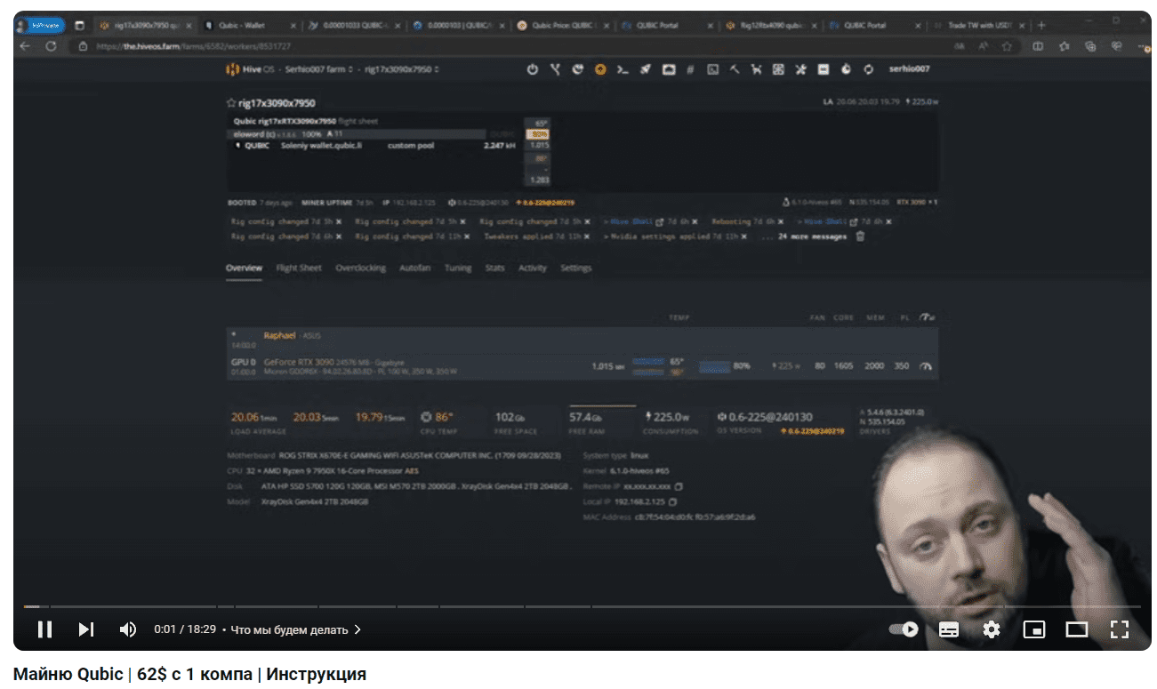
Task: Enter full screen mode
Action: tap(1120, 629)
